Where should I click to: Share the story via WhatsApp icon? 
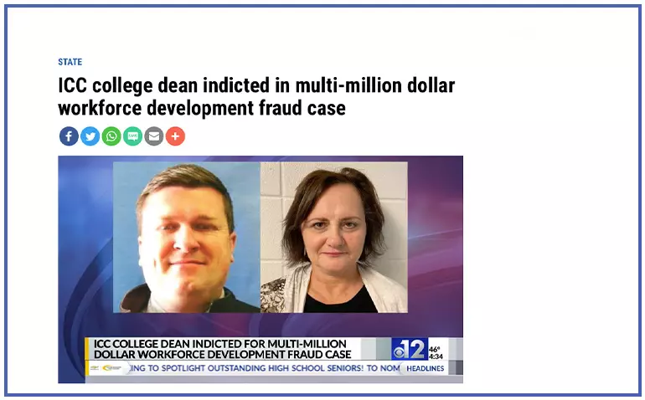111,136
